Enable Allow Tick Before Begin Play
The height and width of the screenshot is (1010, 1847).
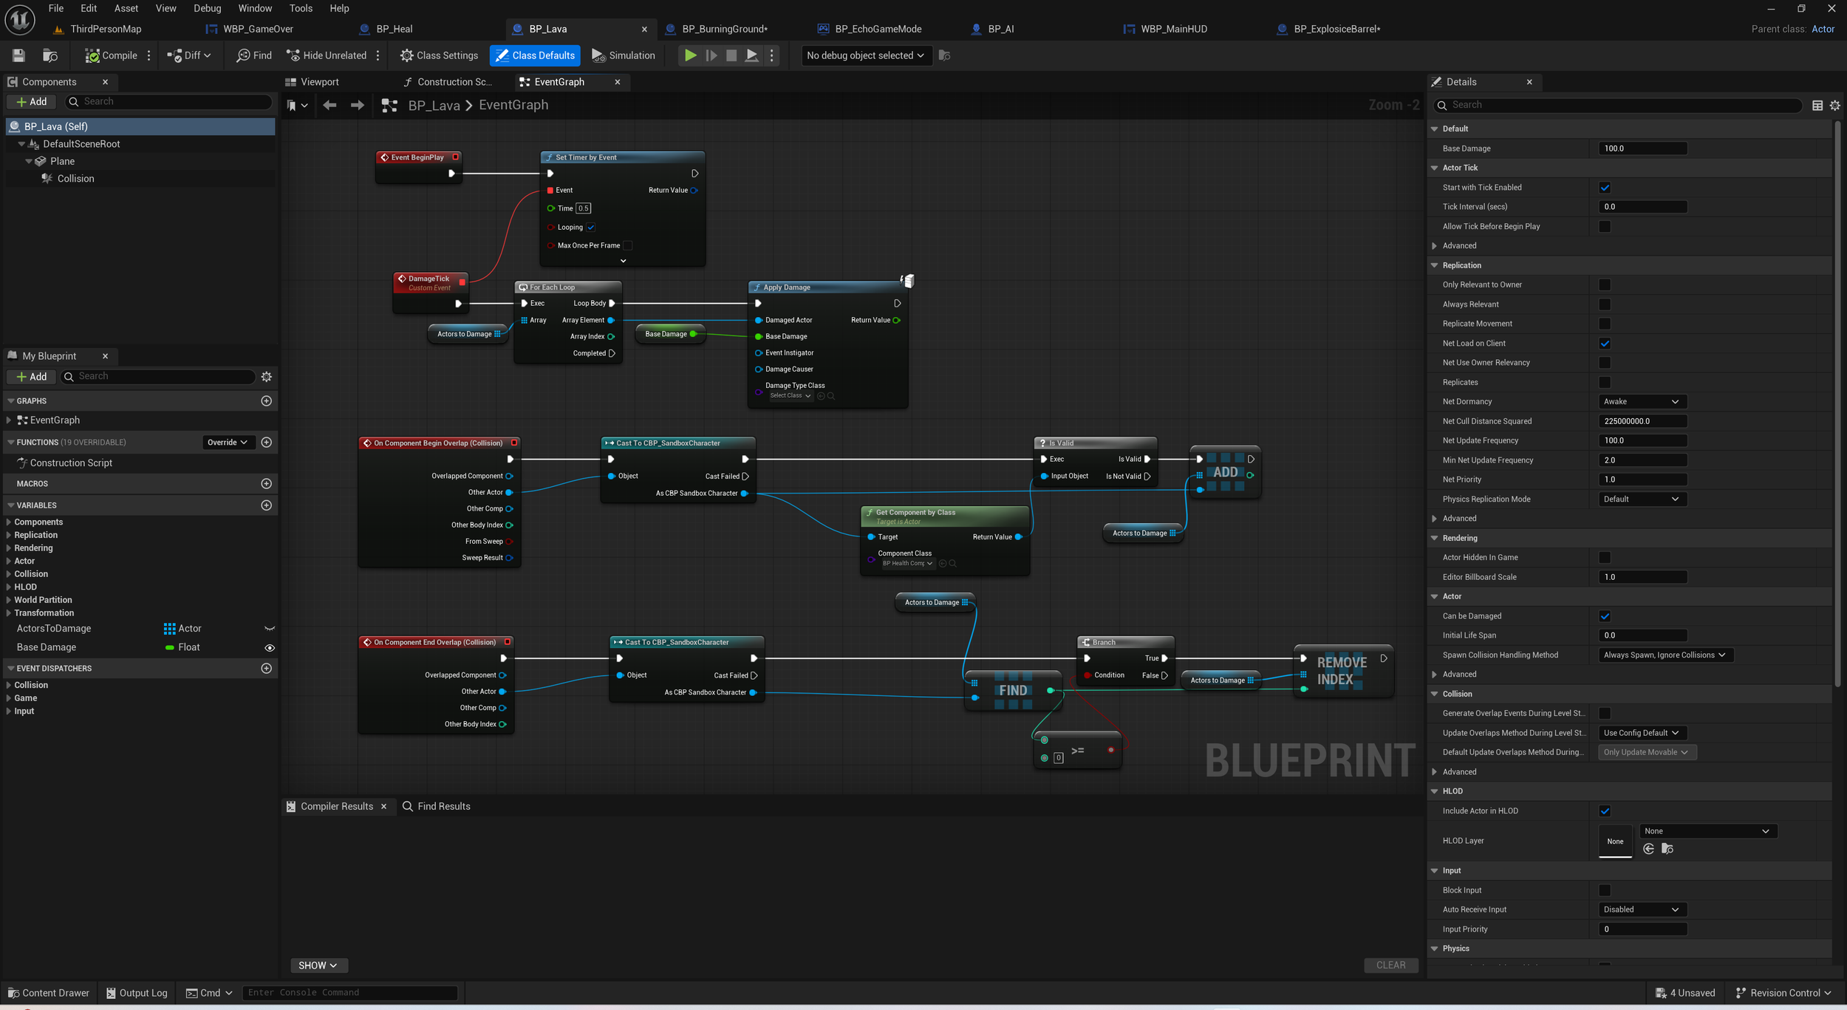(x=1605, y=227)
